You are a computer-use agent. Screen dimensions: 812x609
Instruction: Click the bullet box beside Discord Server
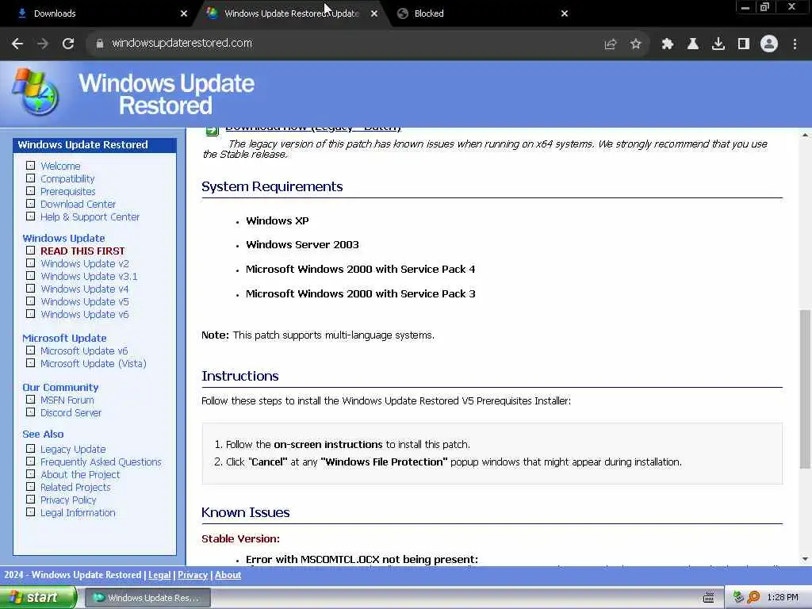pos(31,412)
